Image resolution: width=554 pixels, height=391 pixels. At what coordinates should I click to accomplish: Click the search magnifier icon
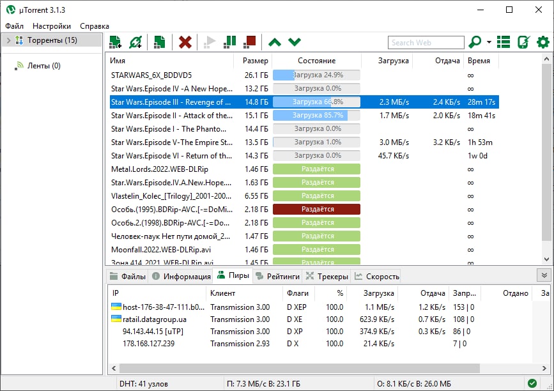pyautogui.click(x=475, y=42)
